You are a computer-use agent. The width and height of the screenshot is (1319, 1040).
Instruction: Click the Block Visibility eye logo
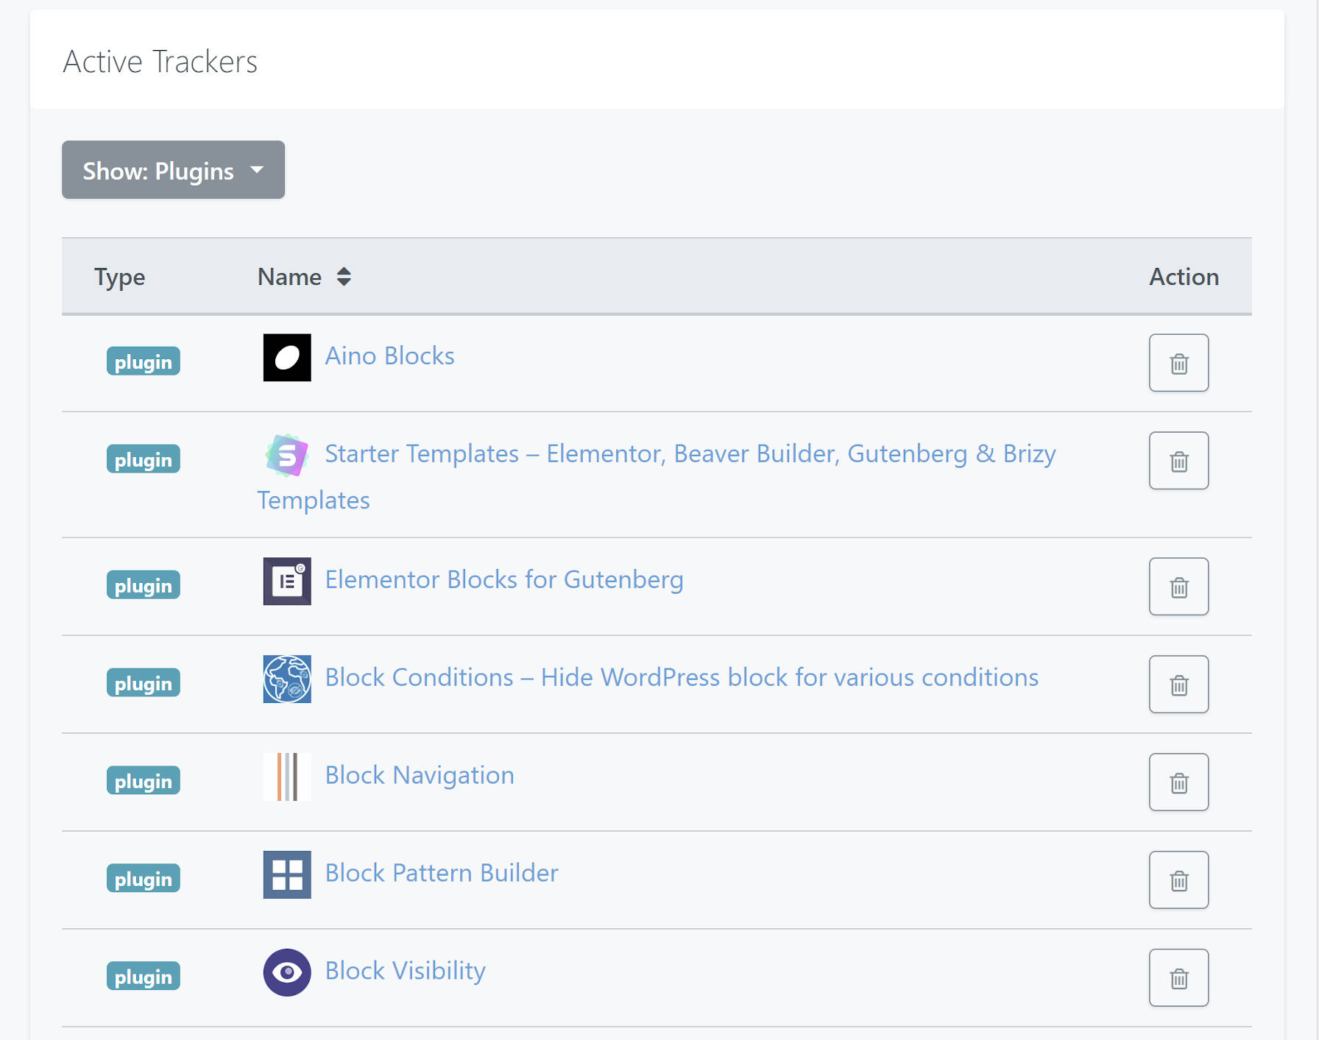(286, 972)
